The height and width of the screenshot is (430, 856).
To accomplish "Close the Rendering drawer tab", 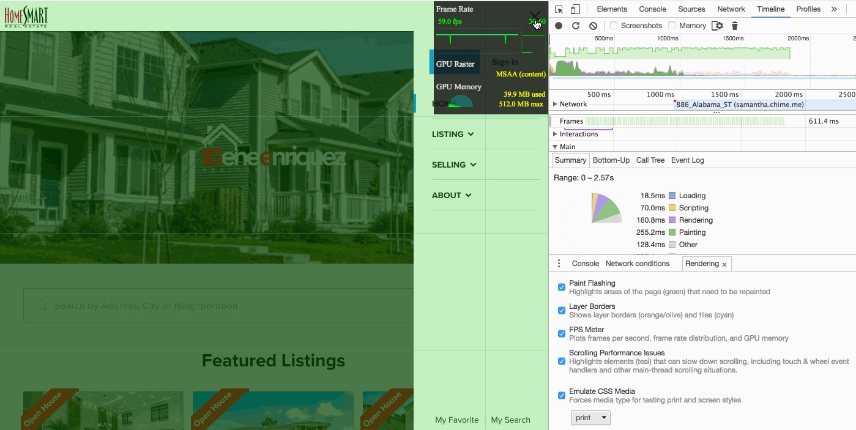I will (x=724, y=264).
